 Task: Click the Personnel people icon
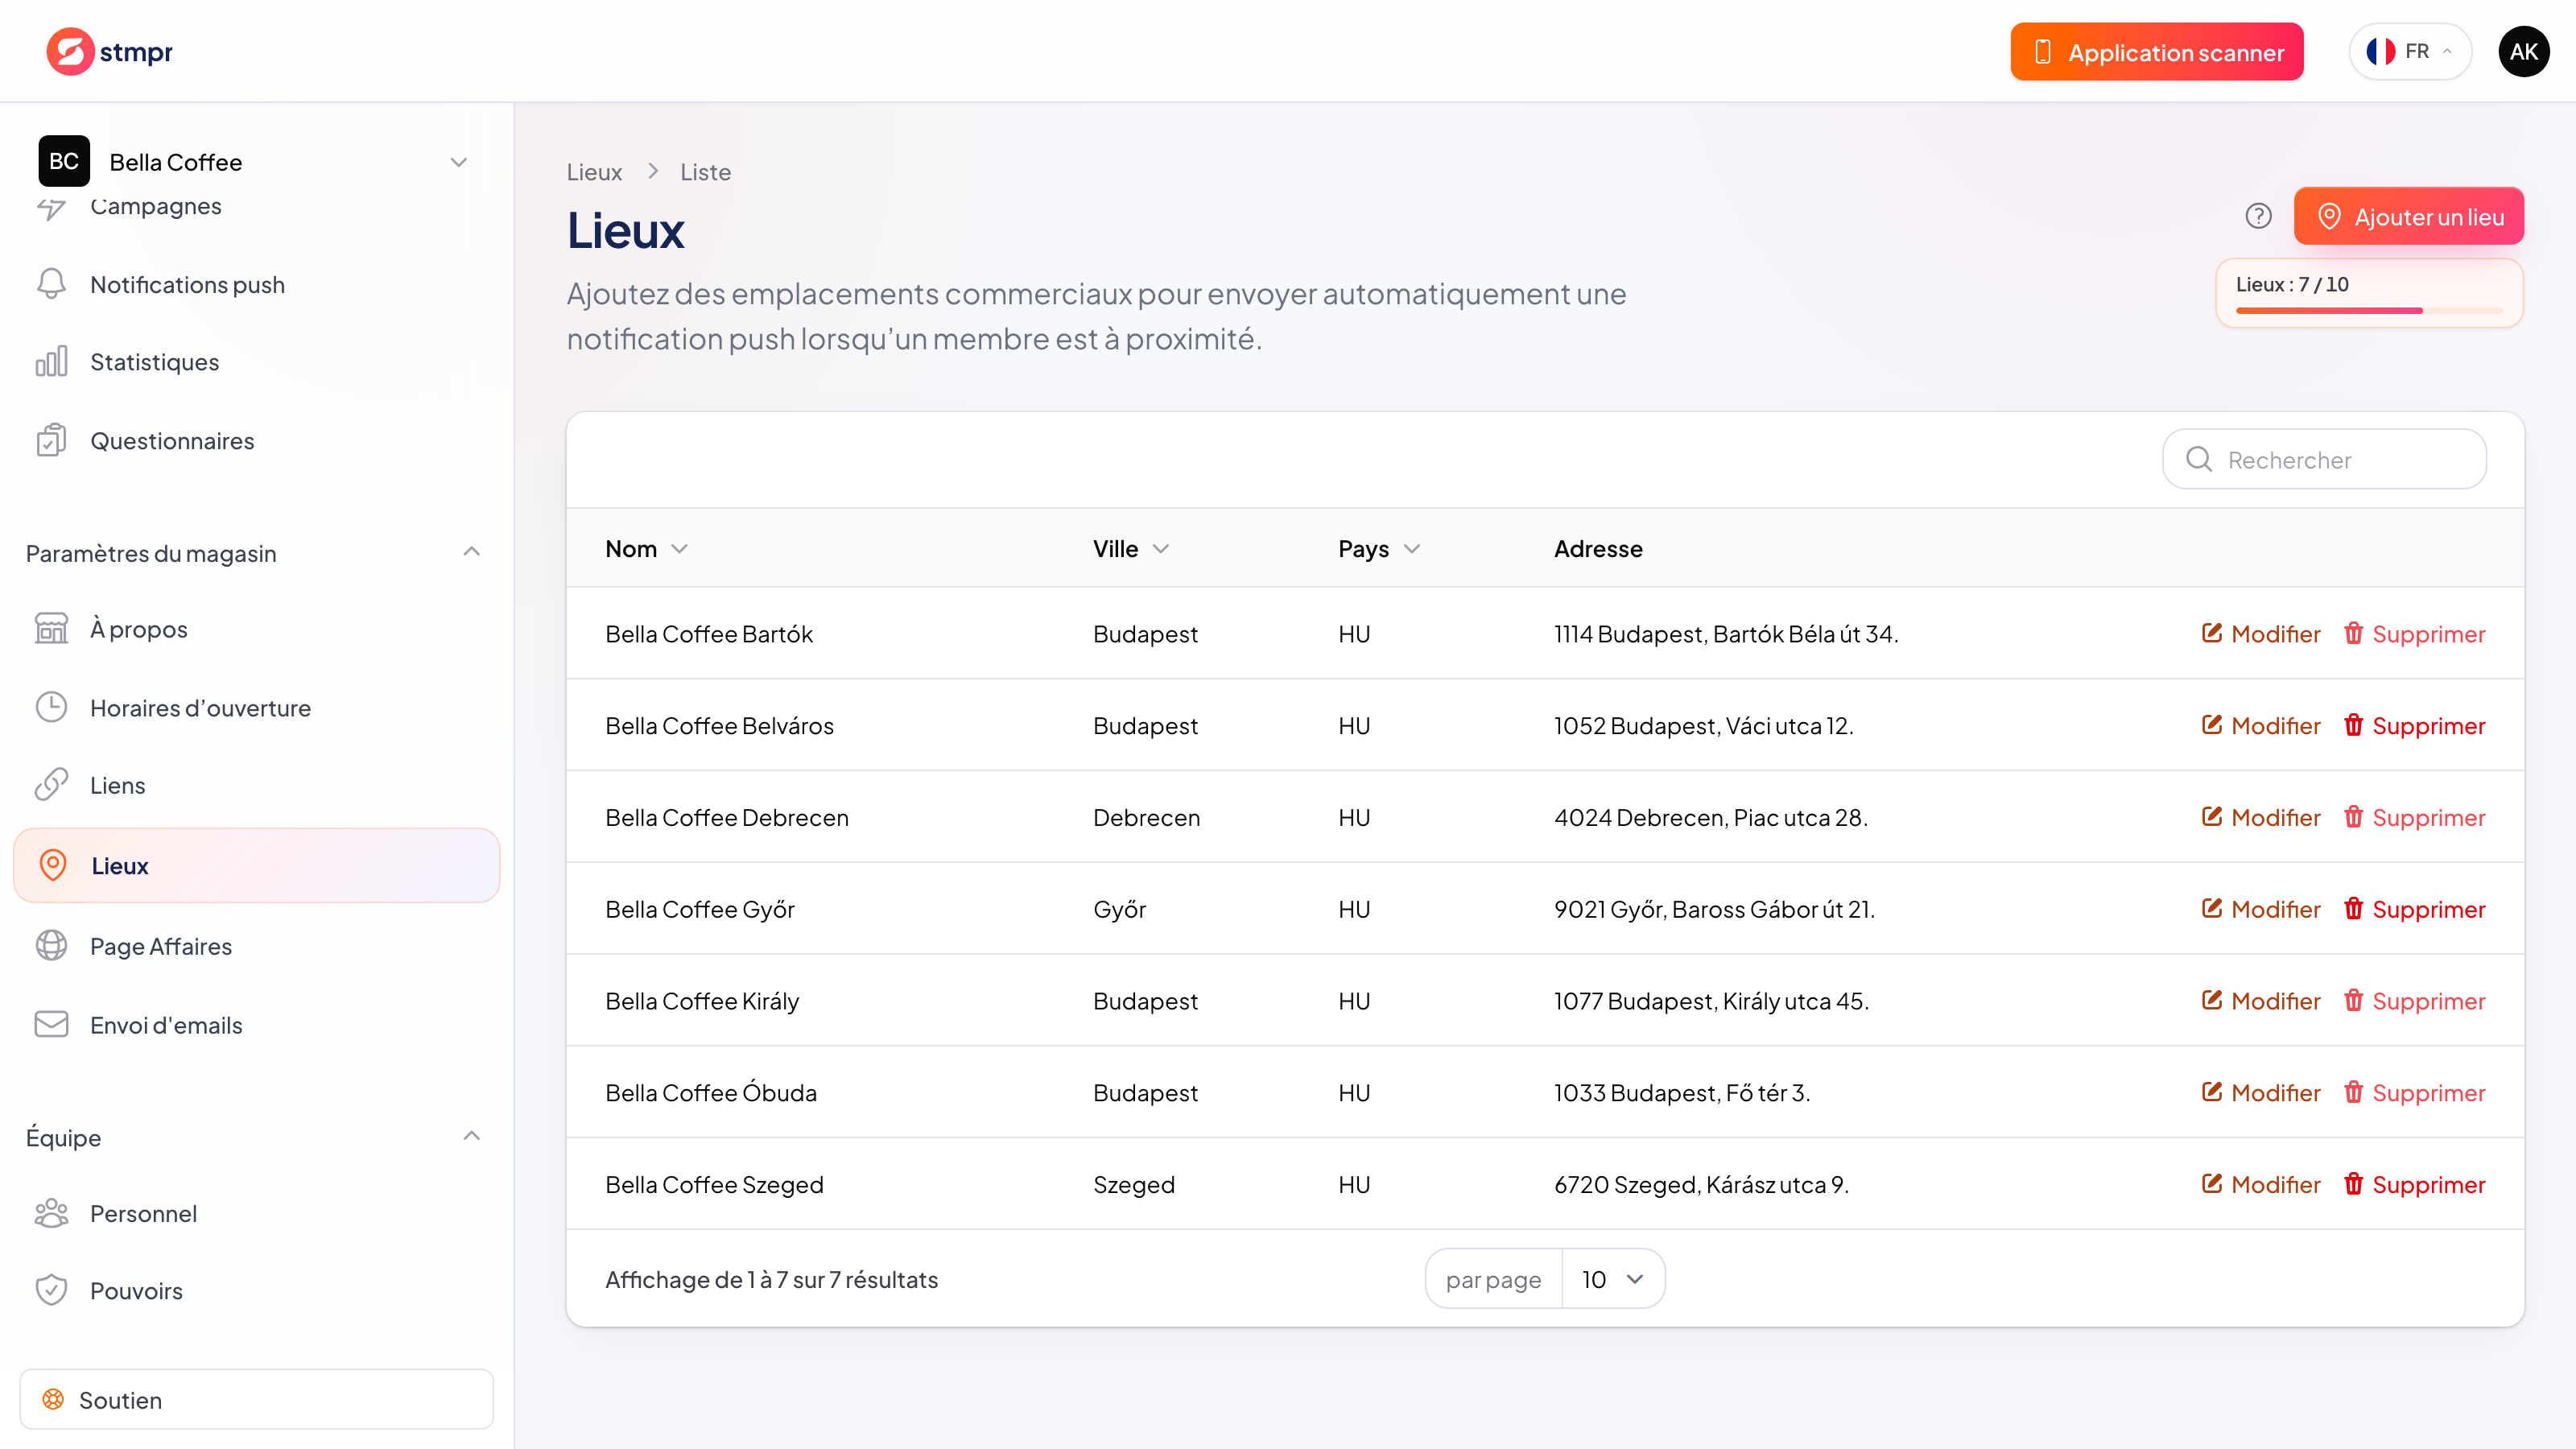click(x=51, y=1213)
